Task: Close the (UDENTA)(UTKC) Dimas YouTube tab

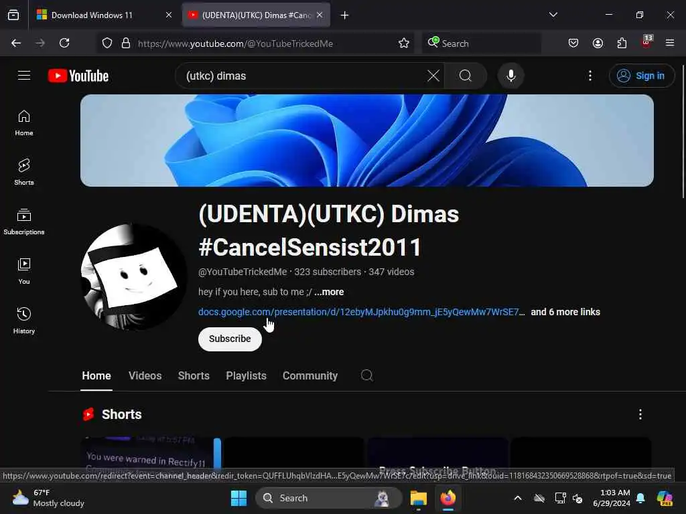Action: [x=320, y=15]
